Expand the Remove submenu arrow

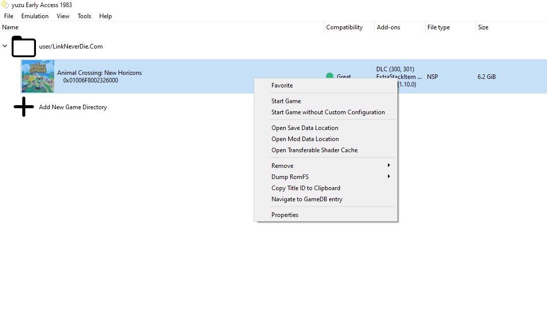(x=388, y=165)
